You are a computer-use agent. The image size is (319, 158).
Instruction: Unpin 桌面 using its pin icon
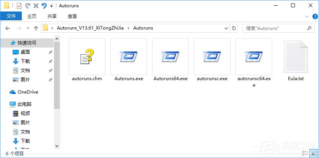pos(50,52)
